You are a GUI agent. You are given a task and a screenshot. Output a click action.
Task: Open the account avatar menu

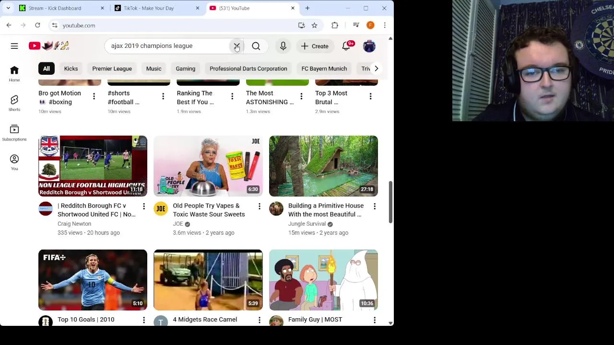369,46
